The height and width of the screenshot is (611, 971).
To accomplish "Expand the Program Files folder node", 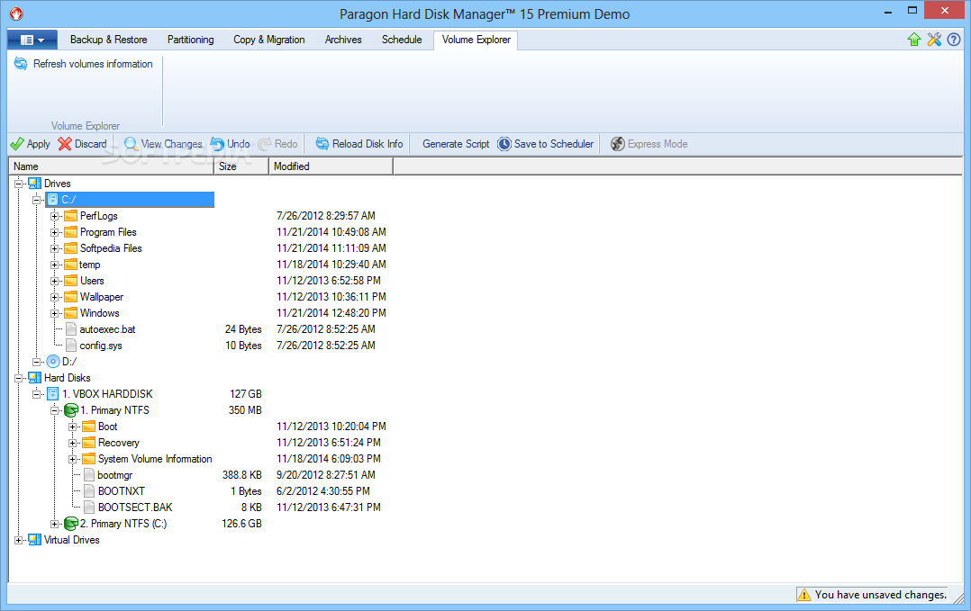I will [54, 232].
